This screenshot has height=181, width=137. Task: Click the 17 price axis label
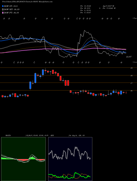click(131, 83)
